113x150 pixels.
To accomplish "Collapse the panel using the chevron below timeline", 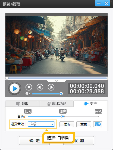I will coord(56,81).
